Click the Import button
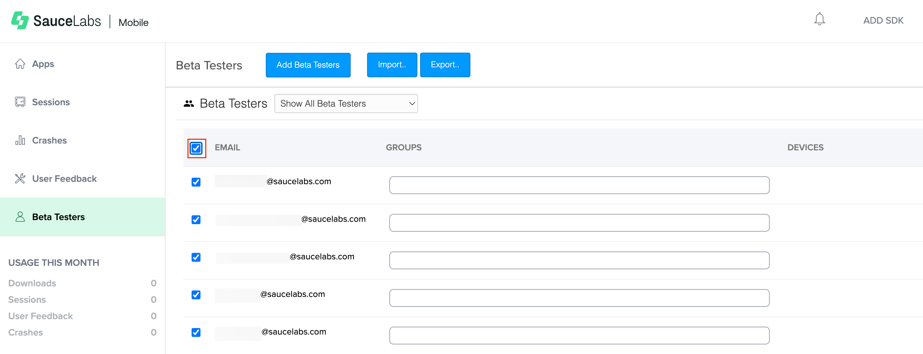This screenshot has height=354, width=923. coord(392,65)
